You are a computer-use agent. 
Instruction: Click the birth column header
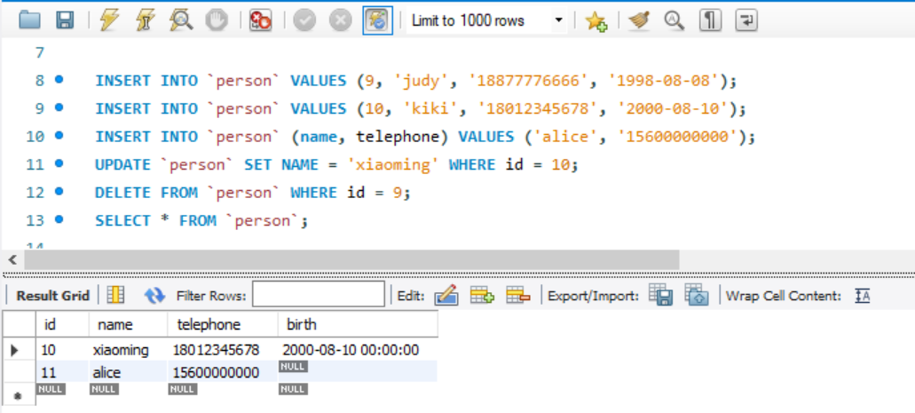click(x=358, y=324)
